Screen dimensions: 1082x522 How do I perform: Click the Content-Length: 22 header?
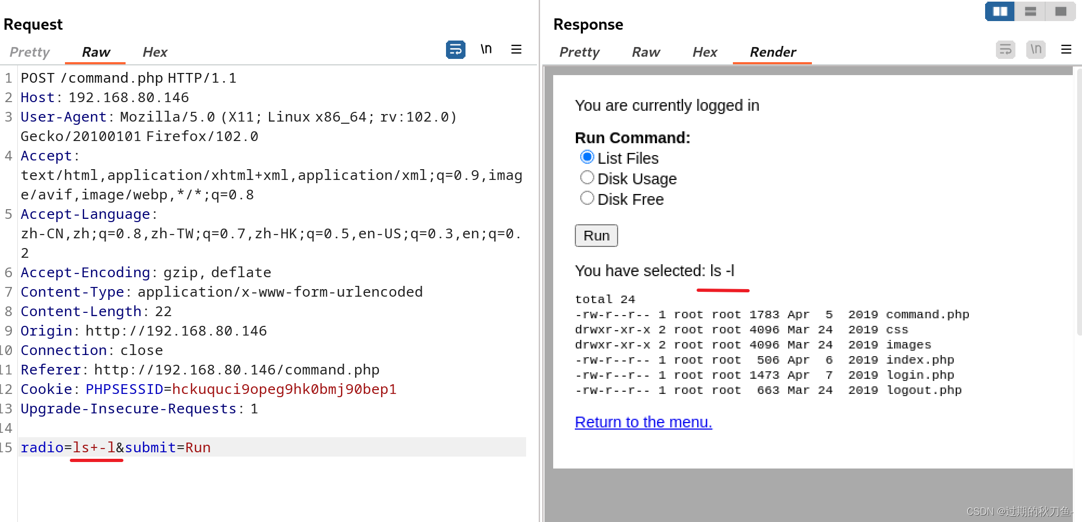(96, 312)
